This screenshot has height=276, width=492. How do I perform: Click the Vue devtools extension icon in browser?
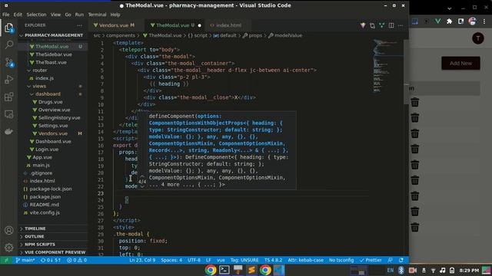pyautogui.click(x=437, y=21)
